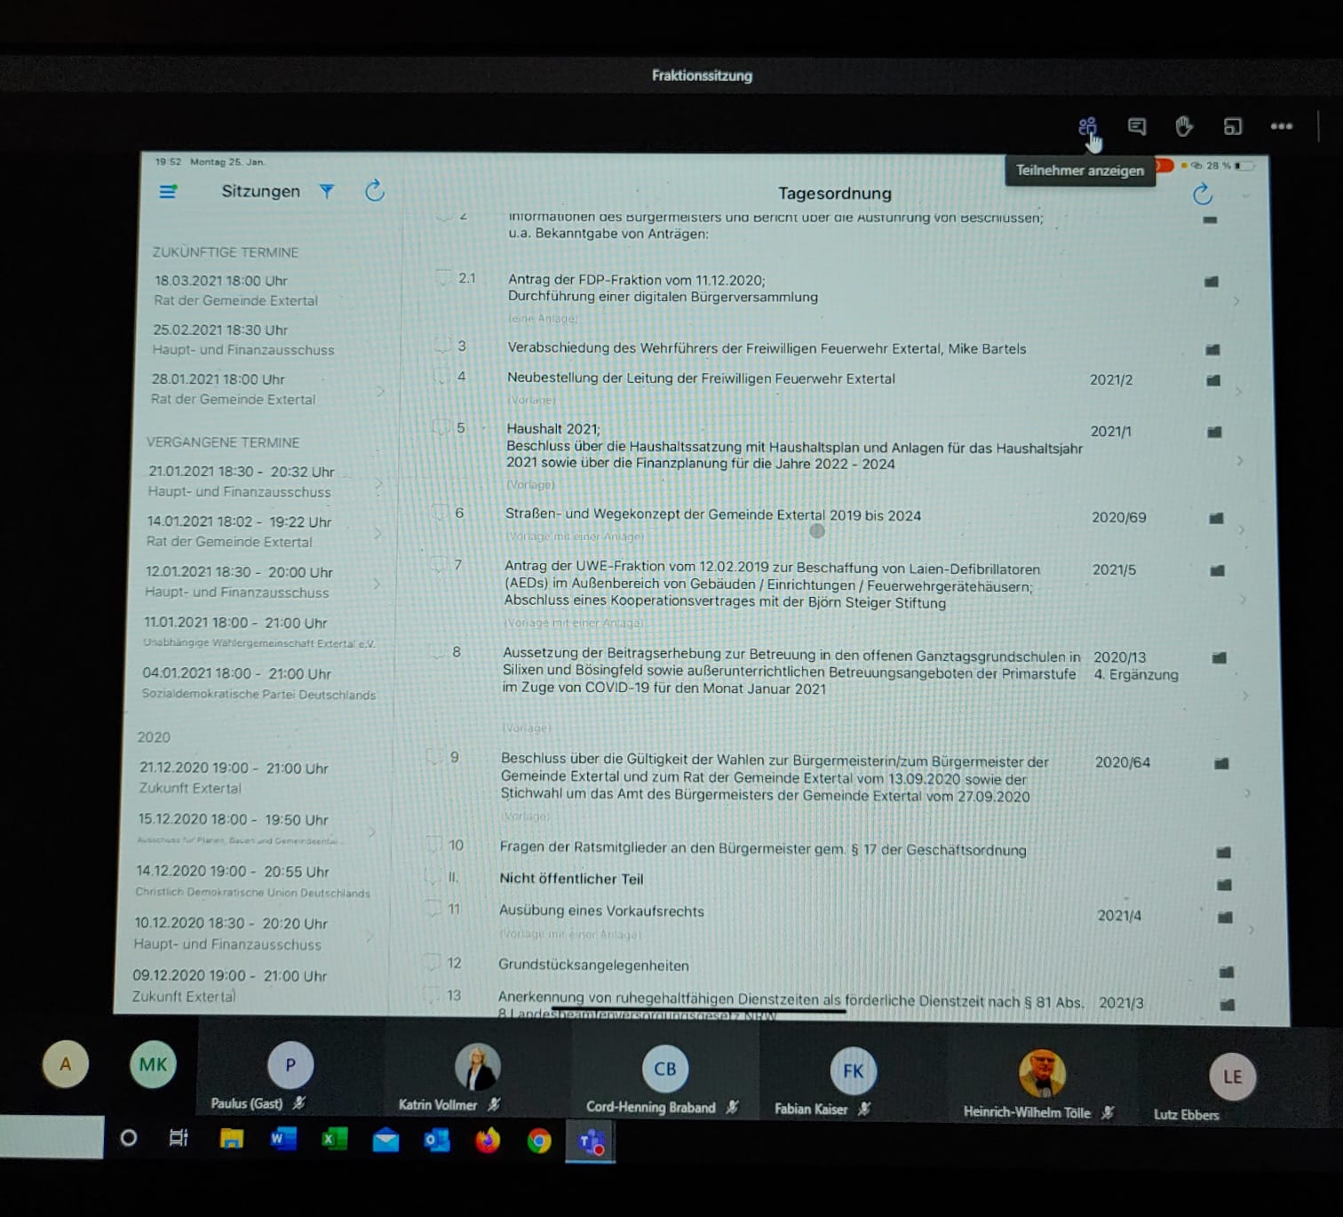Screen dimensions: 1343x1217
Task: Select session 11.01.2021 Unabhängige Wählergemeinschaft
Action: click(258, 632)
